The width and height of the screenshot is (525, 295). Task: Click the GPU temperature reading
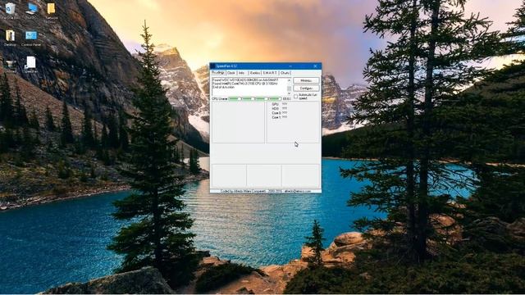pos(280,104)
